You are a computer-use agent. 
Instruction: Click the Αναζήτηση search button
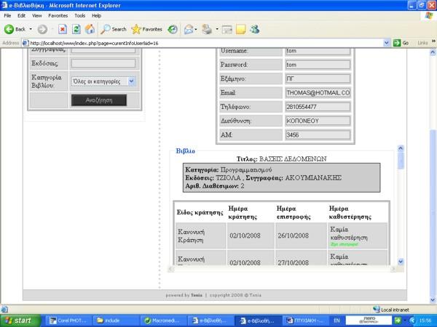pyautogui.click(x=99, y=100)
